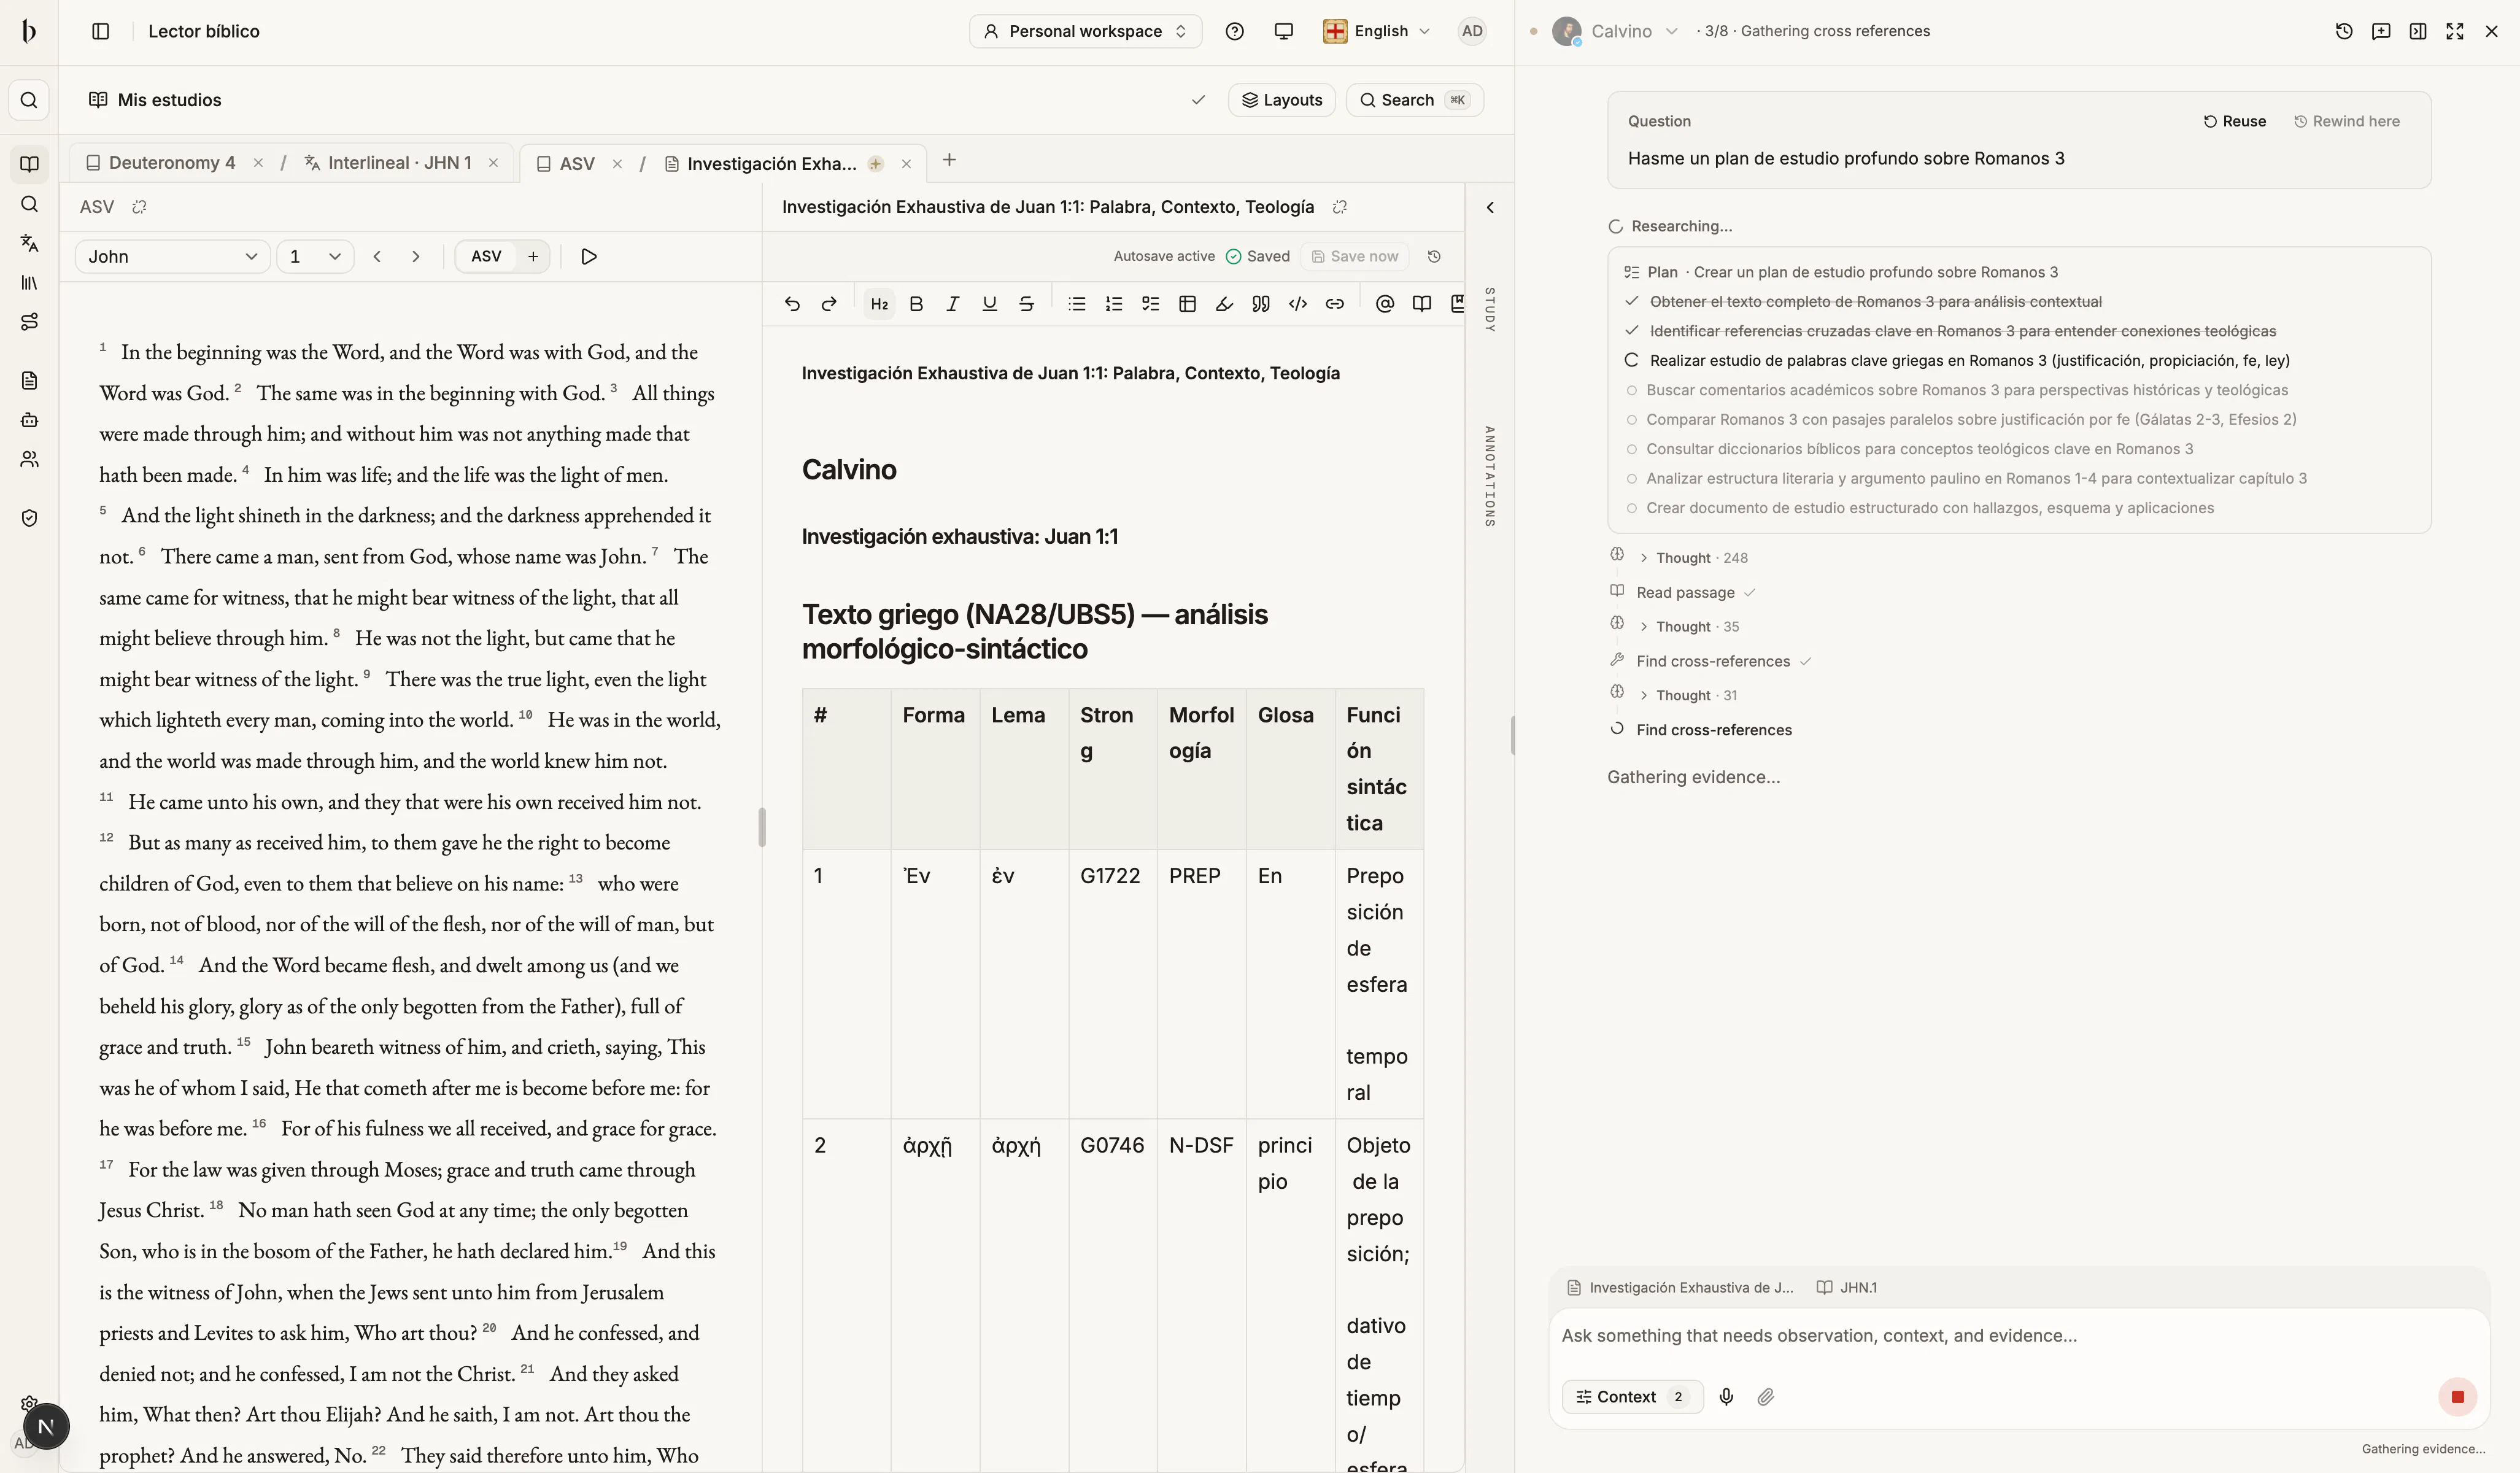Add a new tab with plus button
This screenshot has width=2520, height=1473.
tap(949, 160)
